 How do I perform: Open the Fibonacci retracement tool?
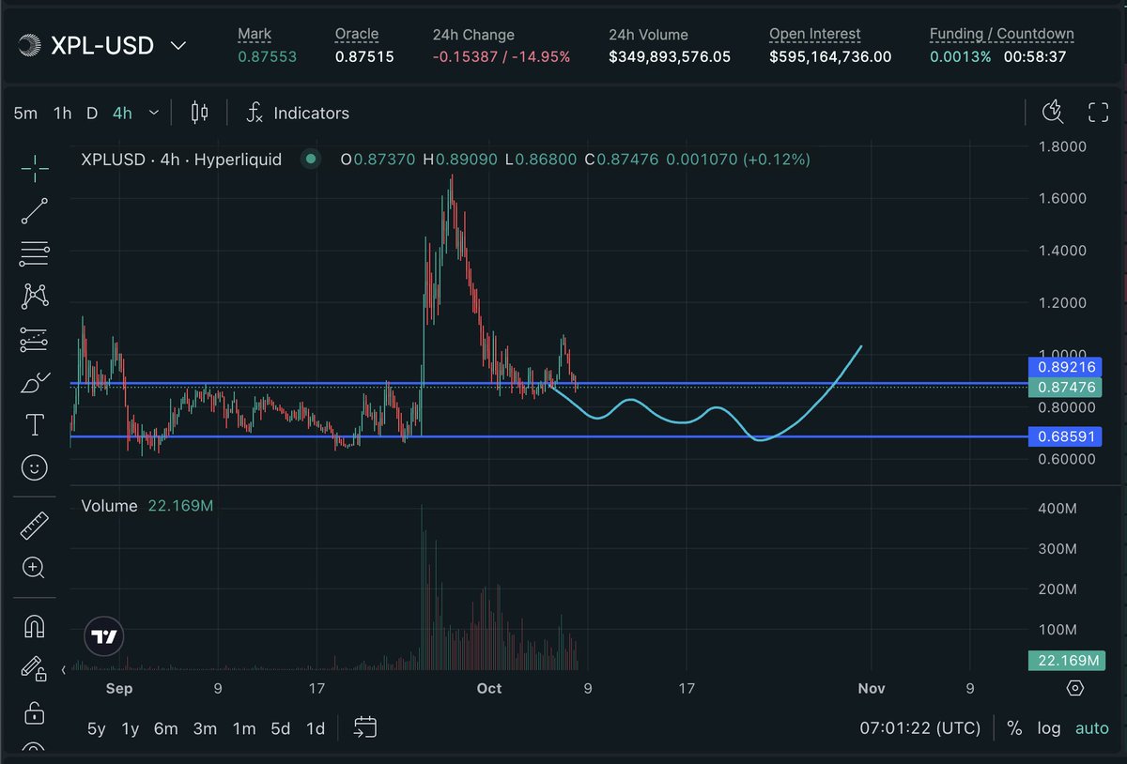[35, 252]
